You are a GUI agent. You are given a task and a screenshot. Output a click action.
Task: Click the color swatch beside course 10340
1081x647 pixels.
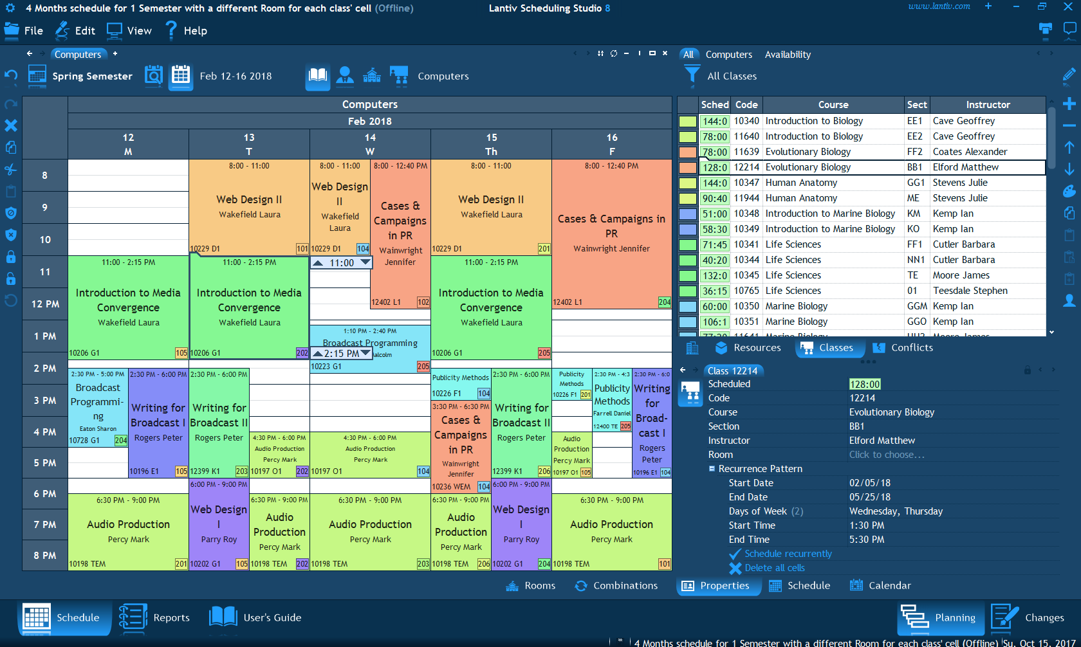point(687,120)
